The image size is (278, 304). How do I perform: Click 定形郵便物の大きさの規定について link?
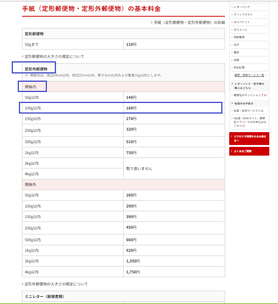coord(54,56)
